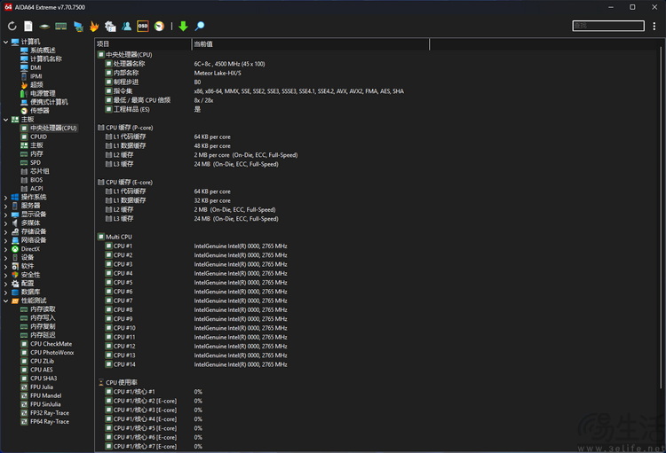
Task: Open the Report page icon
Action: coord(28,27)
